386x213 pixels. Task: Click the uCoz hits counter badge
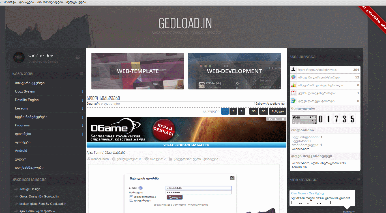tap(304, 120)
